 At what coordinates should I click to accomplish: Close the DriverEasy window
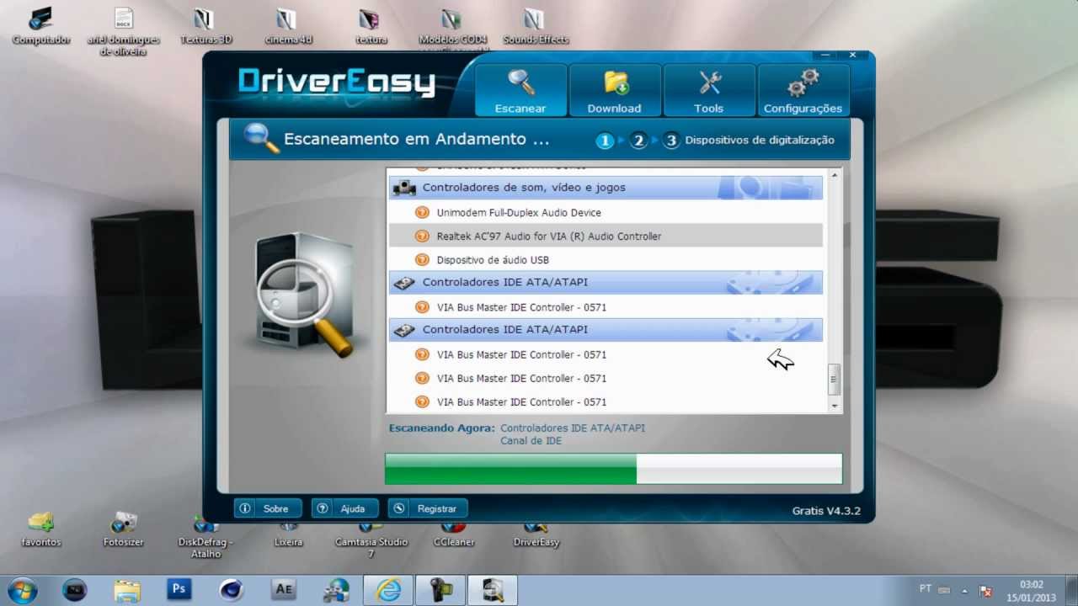pyautogui.click(x=852, y=55)
